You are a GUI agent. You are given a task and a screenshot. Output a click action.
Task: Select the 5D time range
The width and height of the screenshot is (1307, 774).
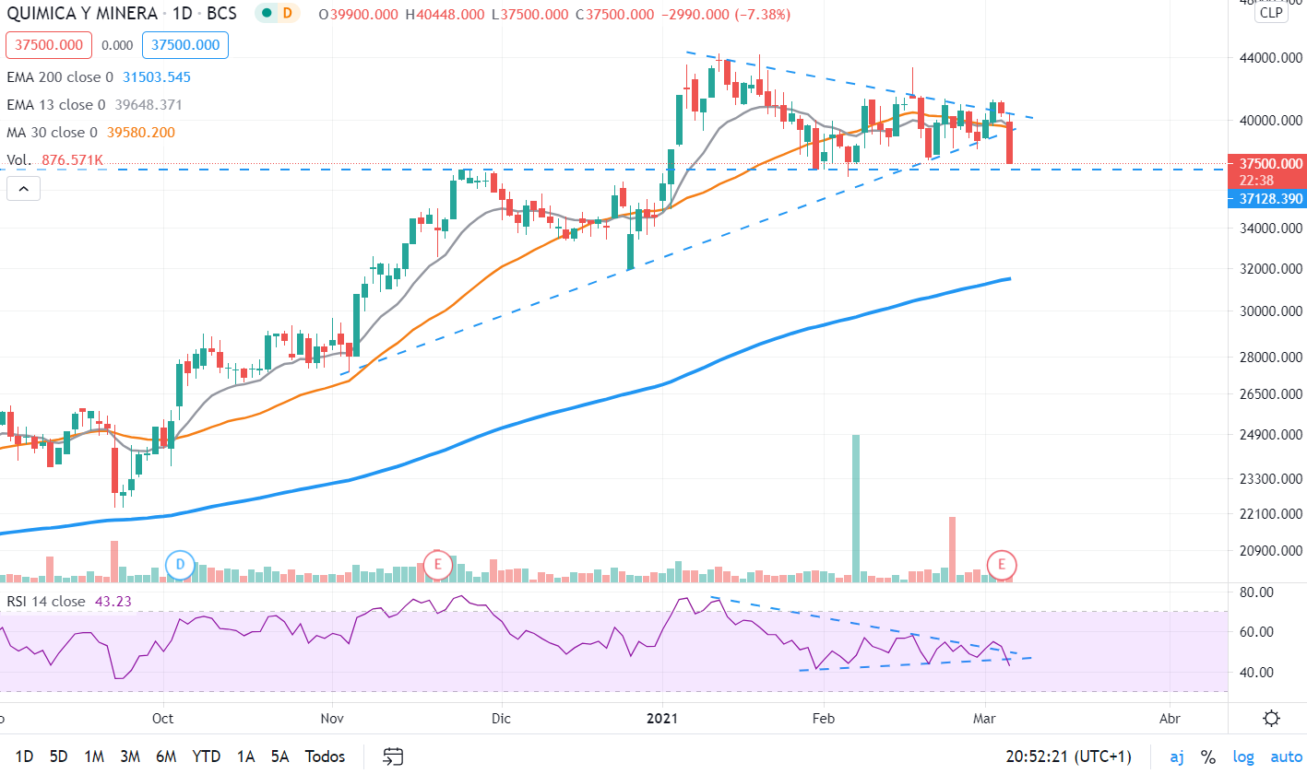58,756
